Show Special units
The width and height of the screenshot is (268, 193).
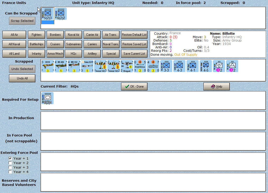111,53
